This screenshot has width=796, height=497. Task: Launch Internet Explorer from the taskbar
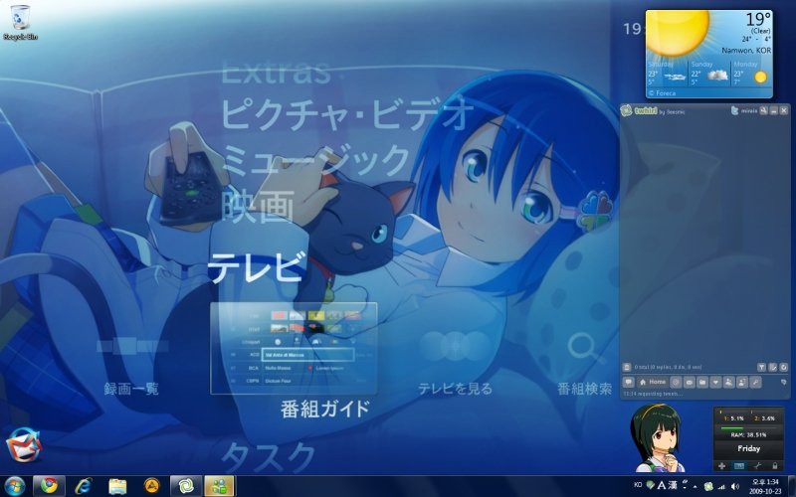tap(83, 486)
